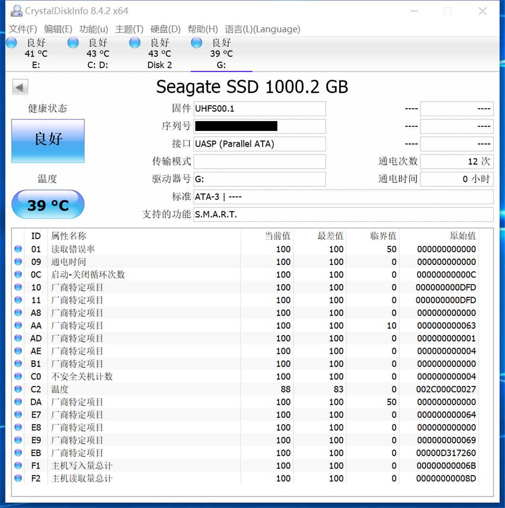505x508 pixels.
Task: Click the status orb of attribute B1 row
Action: (18, 363)
